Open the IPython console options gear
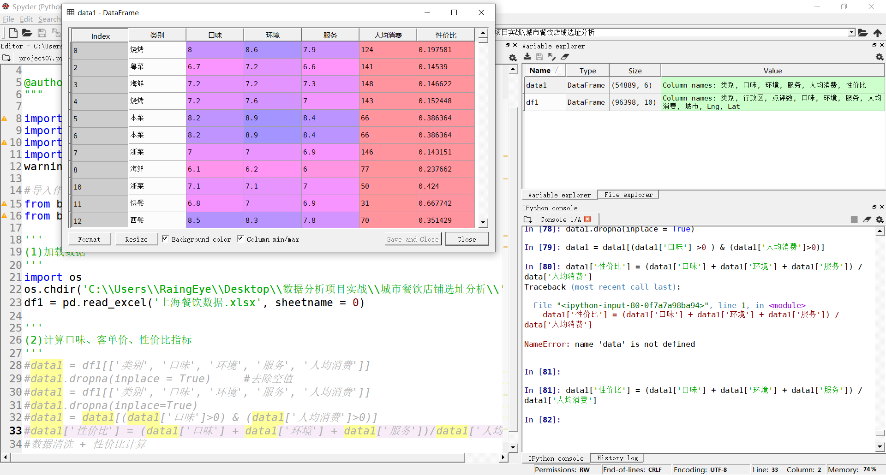The width and height of the screenshot is (886, 475). [880, 220]
